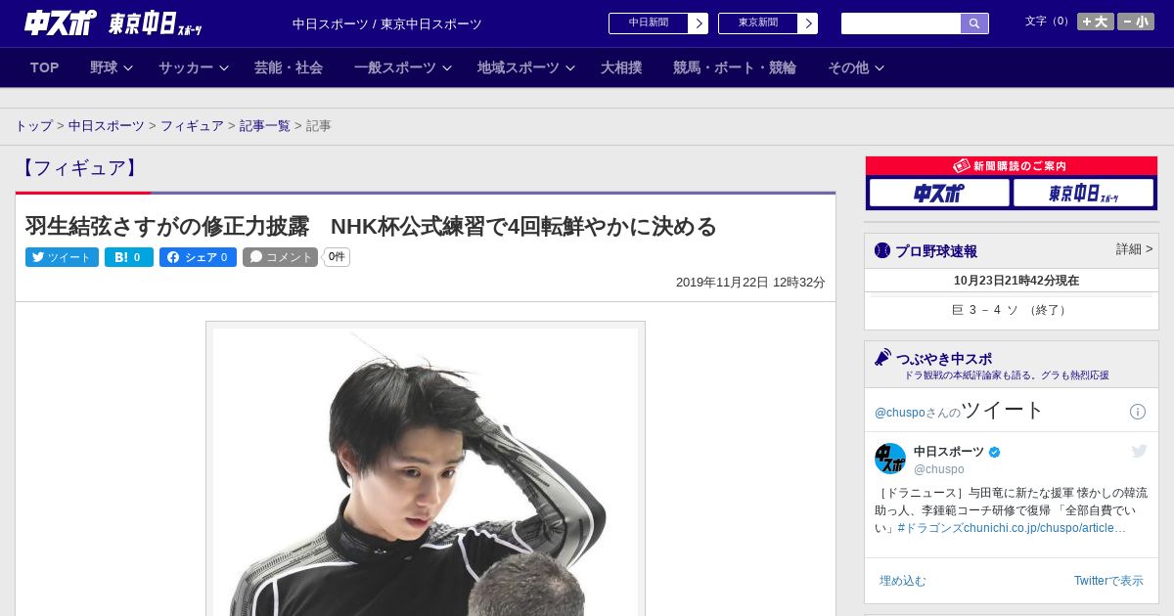Expand the 一般スポーツ menu
The height and width of the screenshot is (616, 1174).
403,67
